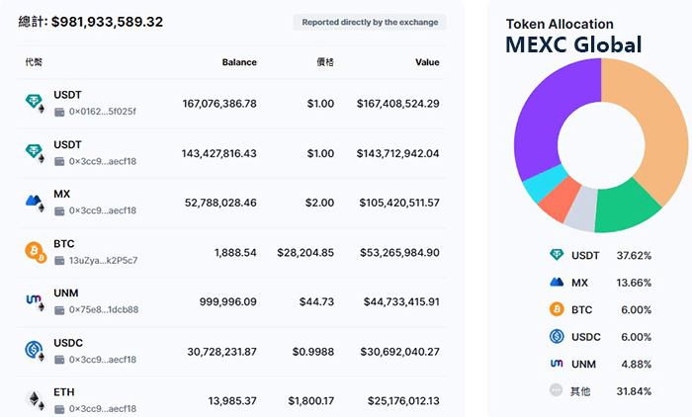Click the BTC legend icon under chart
The width and height of the screenshot is (692, 417).
point(557,309)
